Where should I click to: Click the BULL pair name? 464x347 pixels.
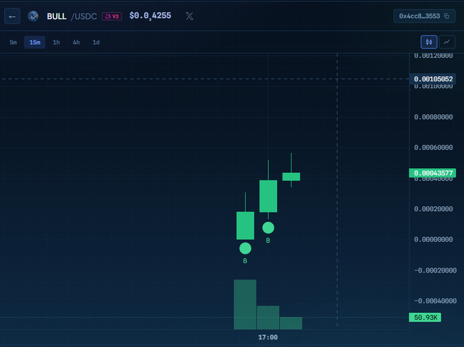click(x=57, y=16)
